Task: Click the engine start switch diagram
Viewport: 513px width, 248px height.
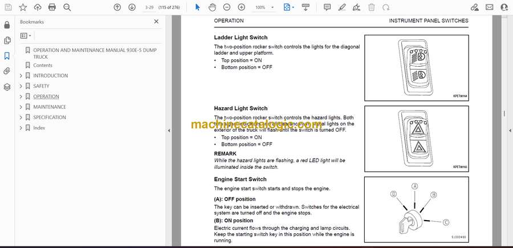Action: [417, 210]
